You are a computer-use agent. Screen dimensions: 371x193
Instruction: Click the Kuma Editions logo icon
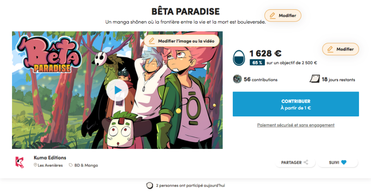pos(19,162)
